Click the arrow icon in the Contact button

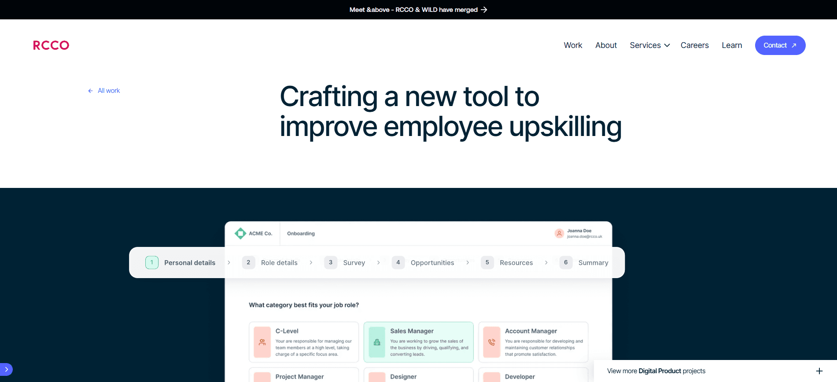[794, 45]
